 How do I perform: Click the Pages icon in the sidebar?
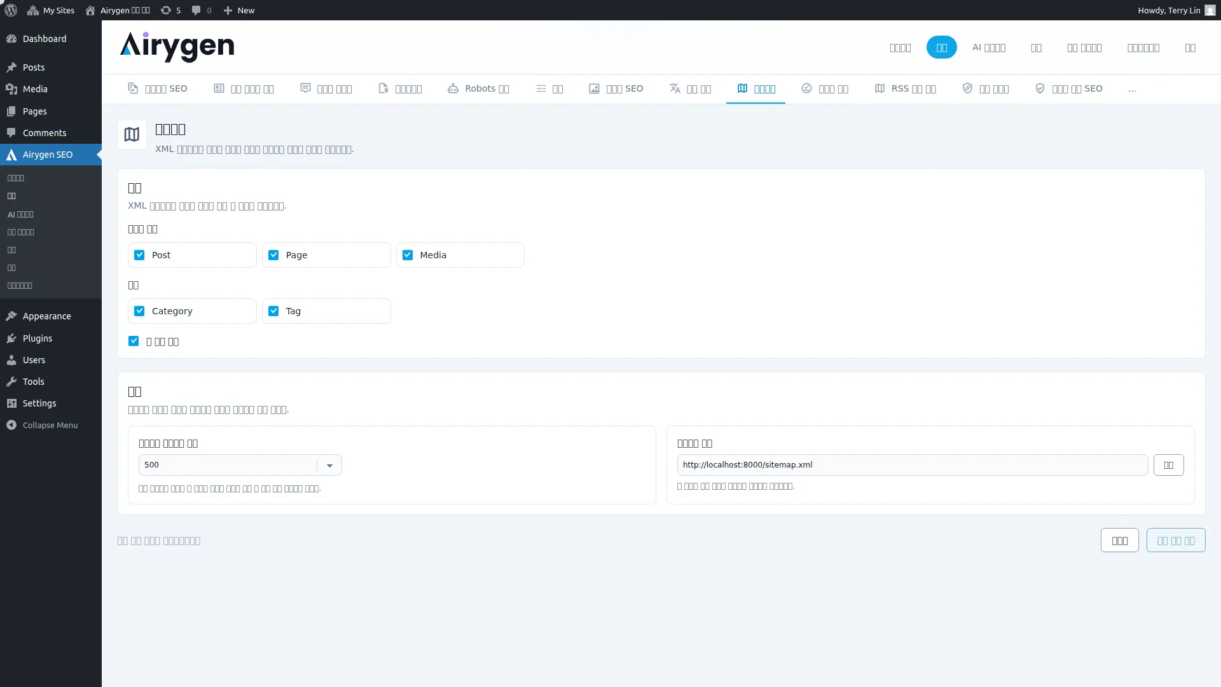(x=11, y=111)
